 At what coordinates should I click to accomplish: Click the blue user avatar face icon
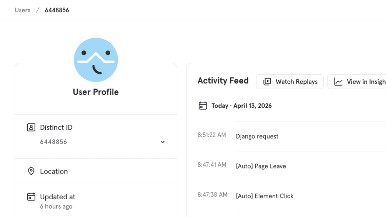(96, 60)
